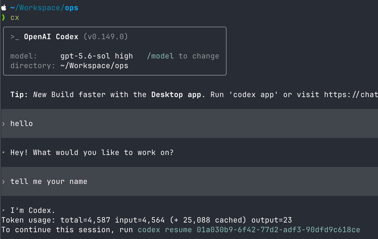378x239 pixels.
Task: Click the "OpenAI Codex" title
Action: [51, 37]
